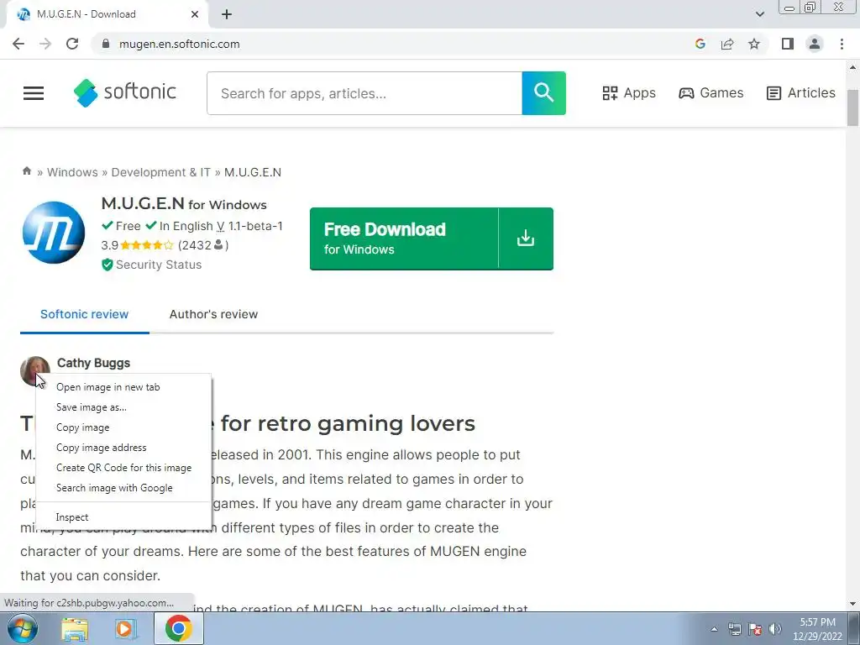Choose Open image in new tab
Viewport: 860px width, 645px height.
click(123, 387)
